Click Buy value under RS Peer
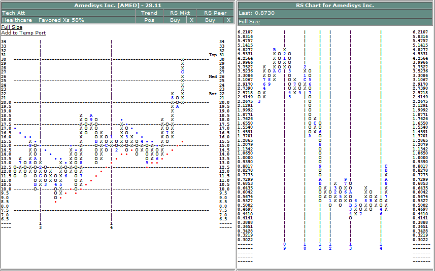Viewport: 435px width, 271px height. point(210,20)
